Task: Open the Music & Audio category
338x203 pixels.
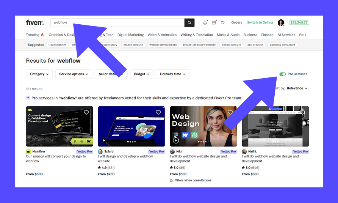Action: click(228, 35)
